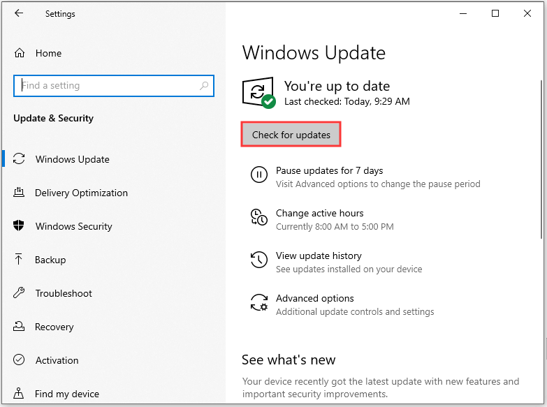Click the Delivery Optimization icon
547x407 pixels.
19,192
